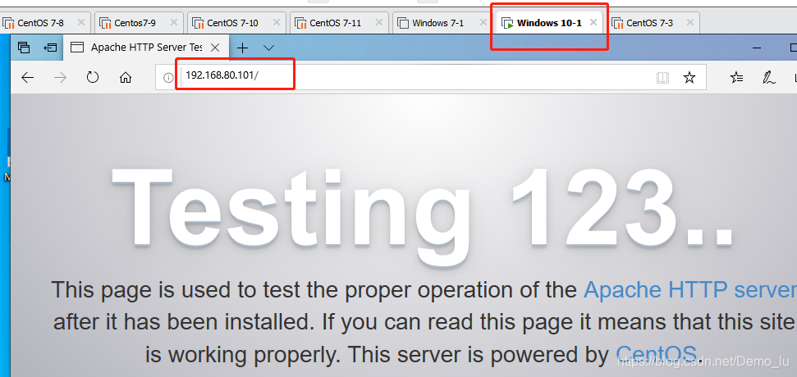Close the CentOS 7-11 VM tab
797x377 pixels.
point(380,22)
